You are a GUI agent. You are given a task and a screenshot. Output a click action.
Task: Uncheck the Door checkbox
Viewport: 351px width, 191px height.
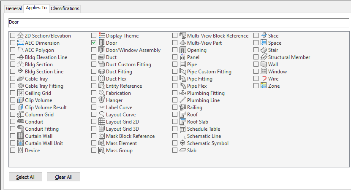pyautogui.click(x=94, y=43)
